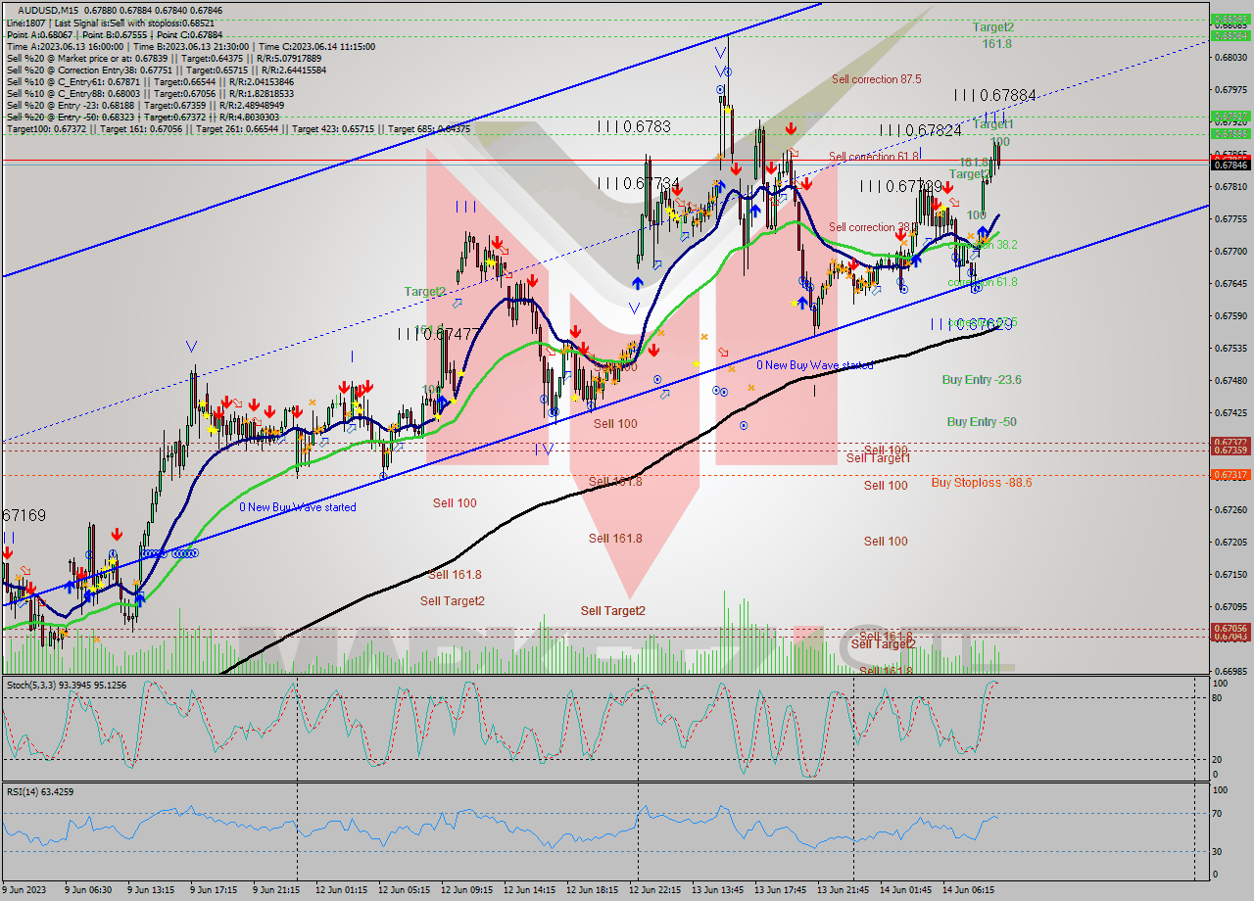
Task: Select the 'I I I 0.67824' wave label
Action: tap(920, 130)
